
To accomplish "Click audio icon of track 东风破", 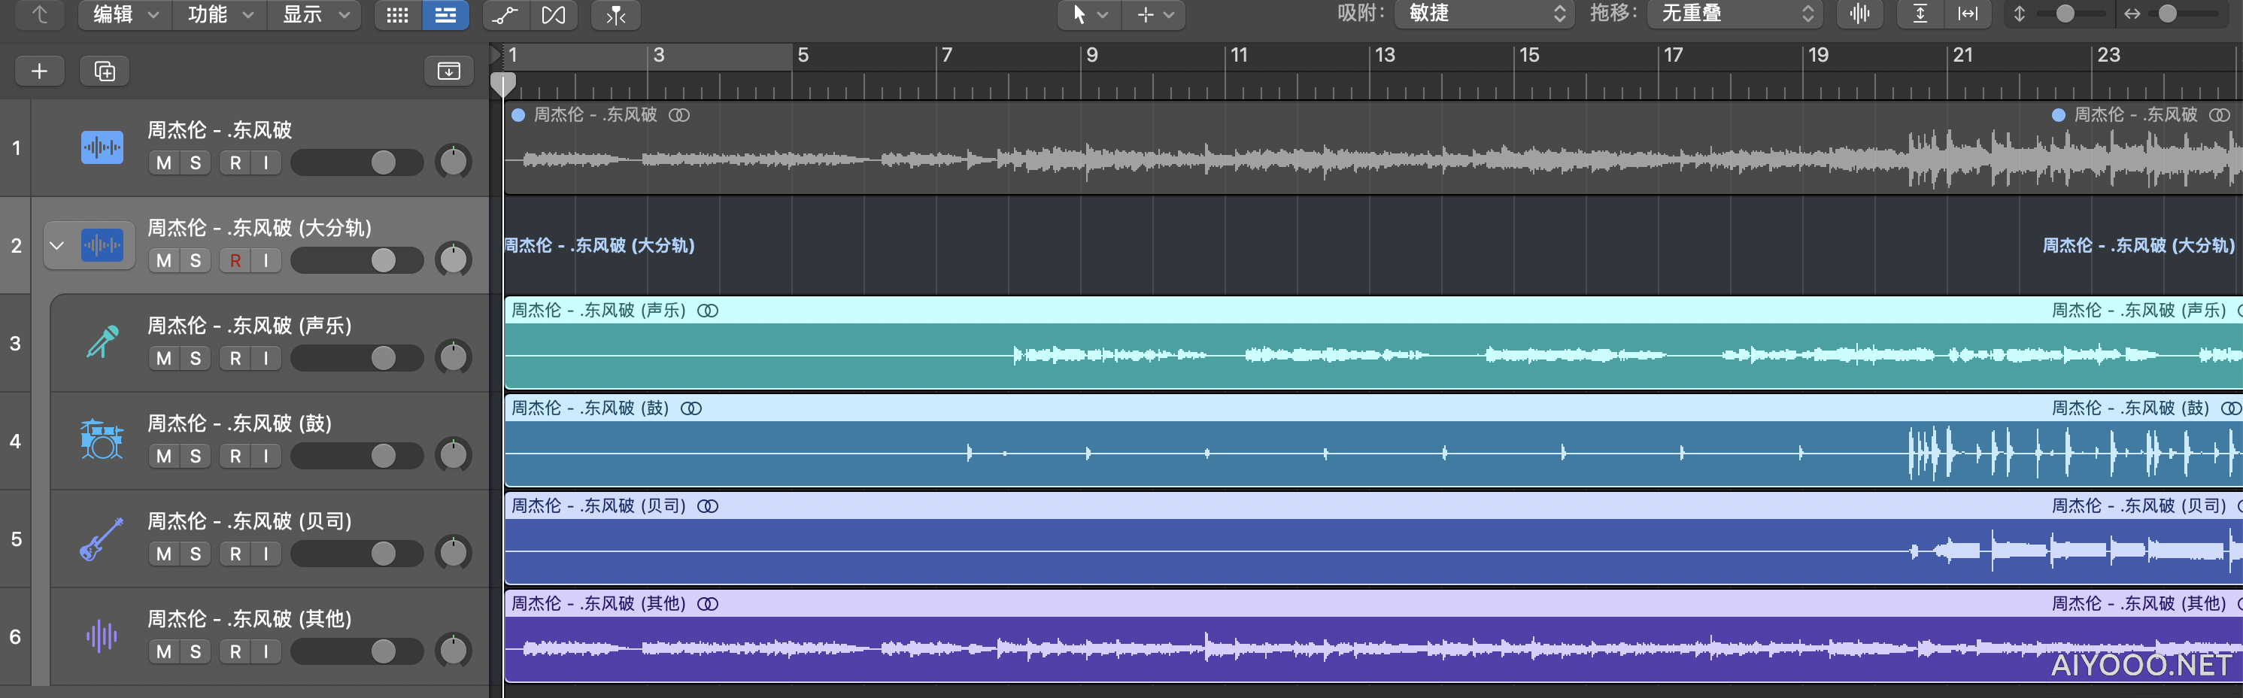I will 102,147.
